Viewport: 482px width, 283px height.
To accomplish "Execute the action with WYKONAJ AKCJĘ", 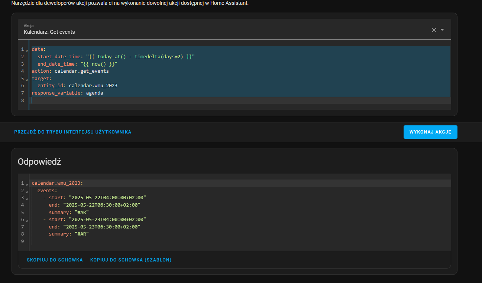I will [430, 132].
